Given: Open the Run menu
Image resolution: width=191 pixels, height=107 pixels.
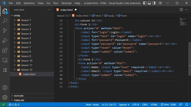Looking at the screenshot, I should (x=56, y=3).
